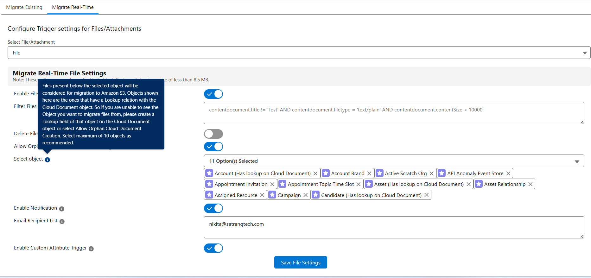The image size is (591, 278).
Task: Toggle the Allow Orphan Cloud Document switch
Action: coord(213,147)
